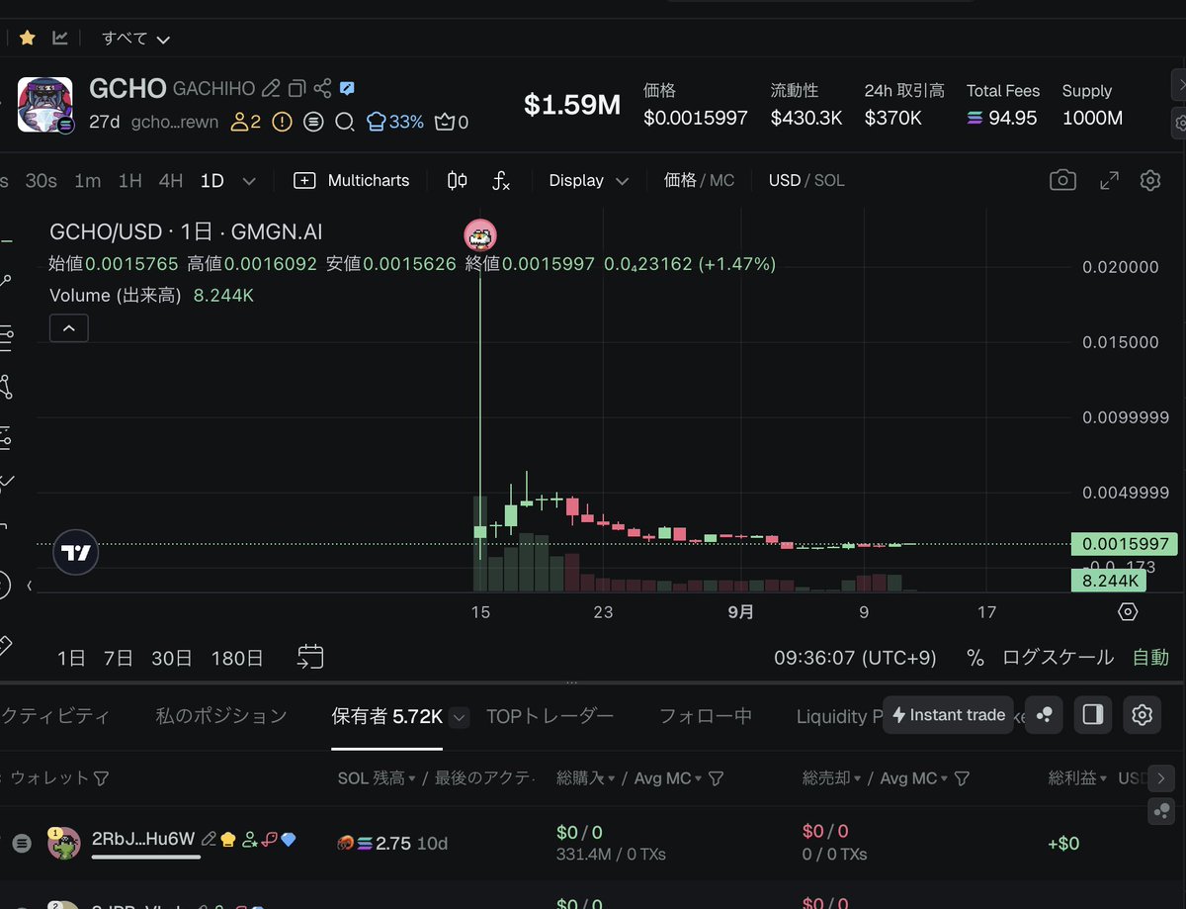
Task: Click the small chart line icon beside star
Action: tap(60, 39)
